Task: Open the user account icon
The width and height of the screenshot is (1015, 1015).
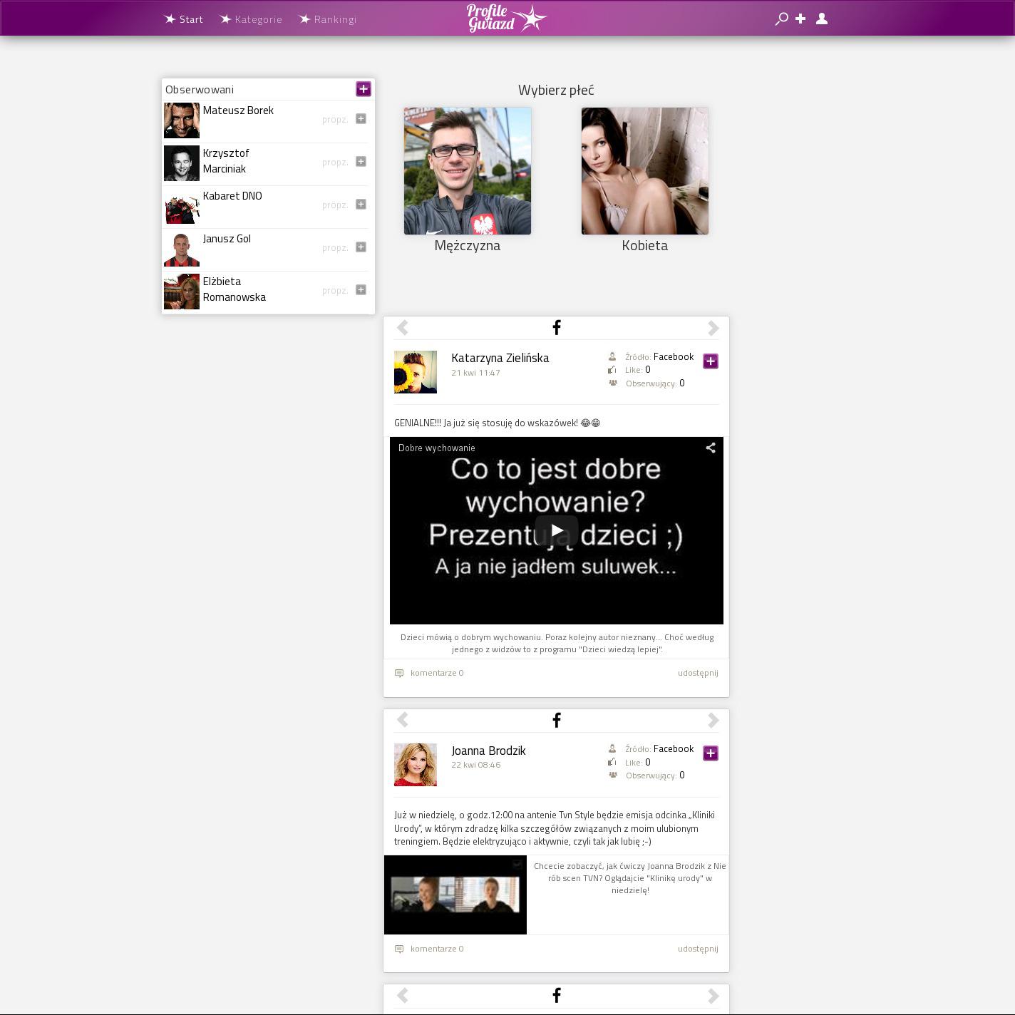Action: [x=822, y=19]
